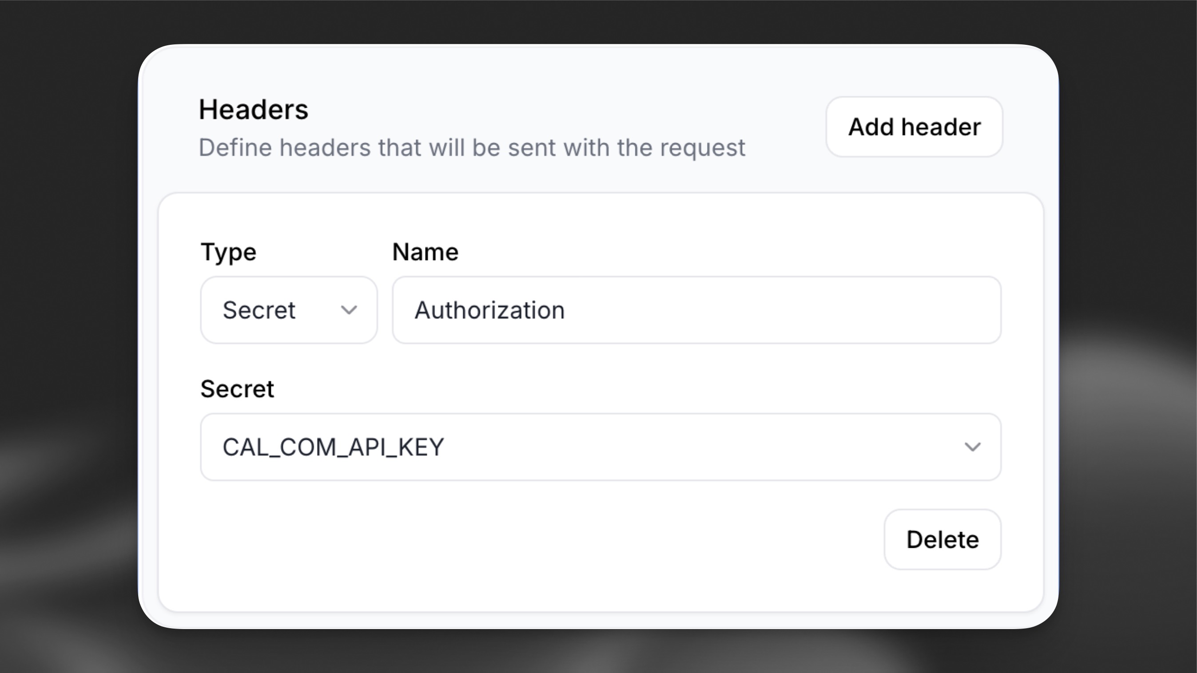This screenshot has height=673, width=1197.
Task: Open the Type dropdown set to Secret
Action: (289, 310)
